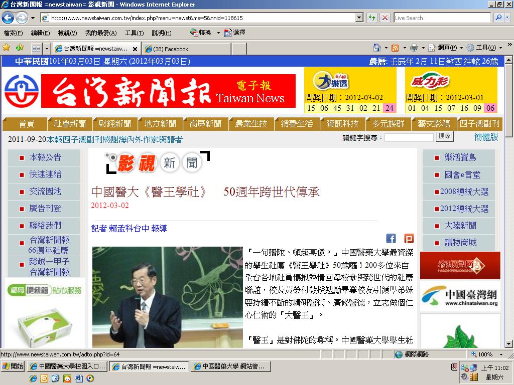Share article via Facebook icon

click(x=391, y=238)
